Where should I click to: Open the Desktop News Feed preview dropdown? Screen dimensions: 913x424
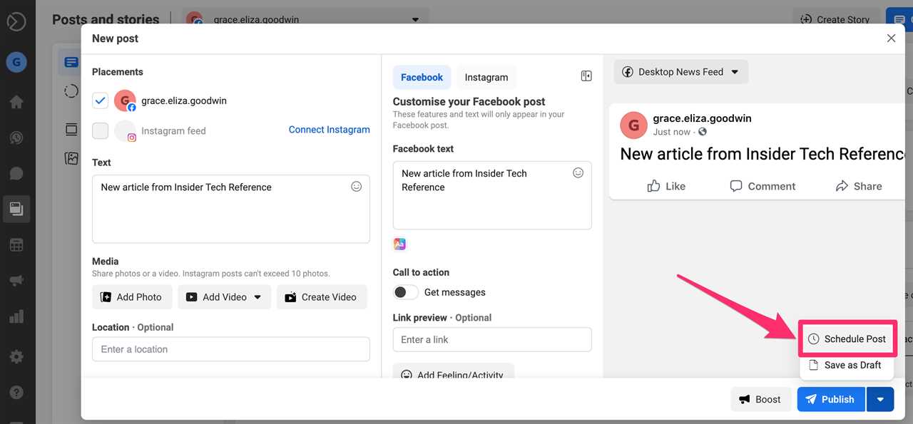click(x=680, y=71)
